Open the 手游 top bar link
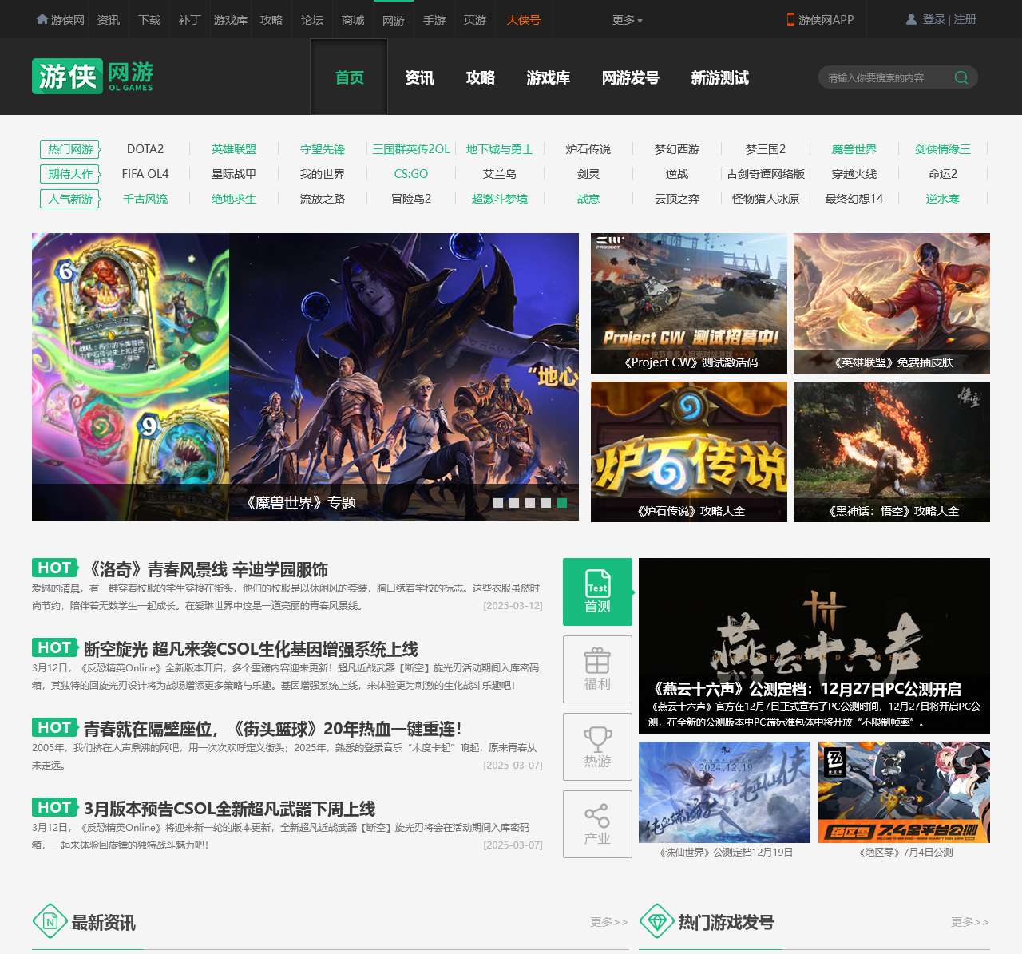This screenshot has height=954, width=1022. (434, 19)
